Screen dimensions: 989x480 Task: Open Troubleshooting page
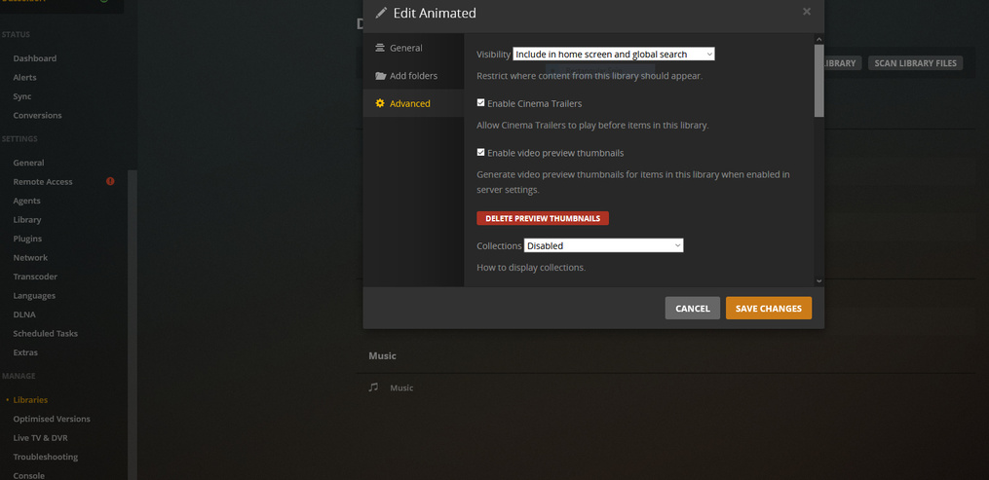[46, 457]
